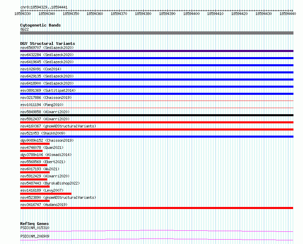This screenshot has height=244, width=303.
Task: Open variant nsv6017193 (Wu2021) label
Action: point(40,169)
